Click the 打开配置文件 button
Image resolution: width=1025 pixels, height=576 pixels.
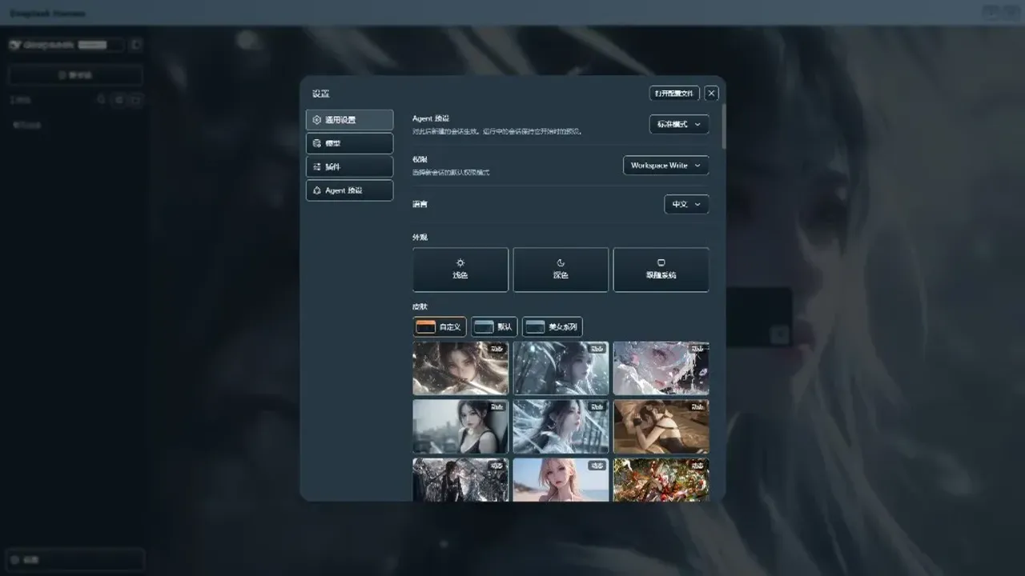[674, 94]
